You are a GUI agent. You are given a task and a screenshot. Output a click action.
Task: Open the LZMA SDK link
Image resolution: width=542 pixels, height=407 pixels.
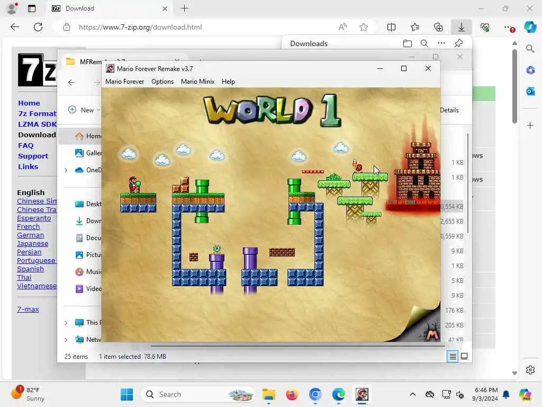pos(37,124)
